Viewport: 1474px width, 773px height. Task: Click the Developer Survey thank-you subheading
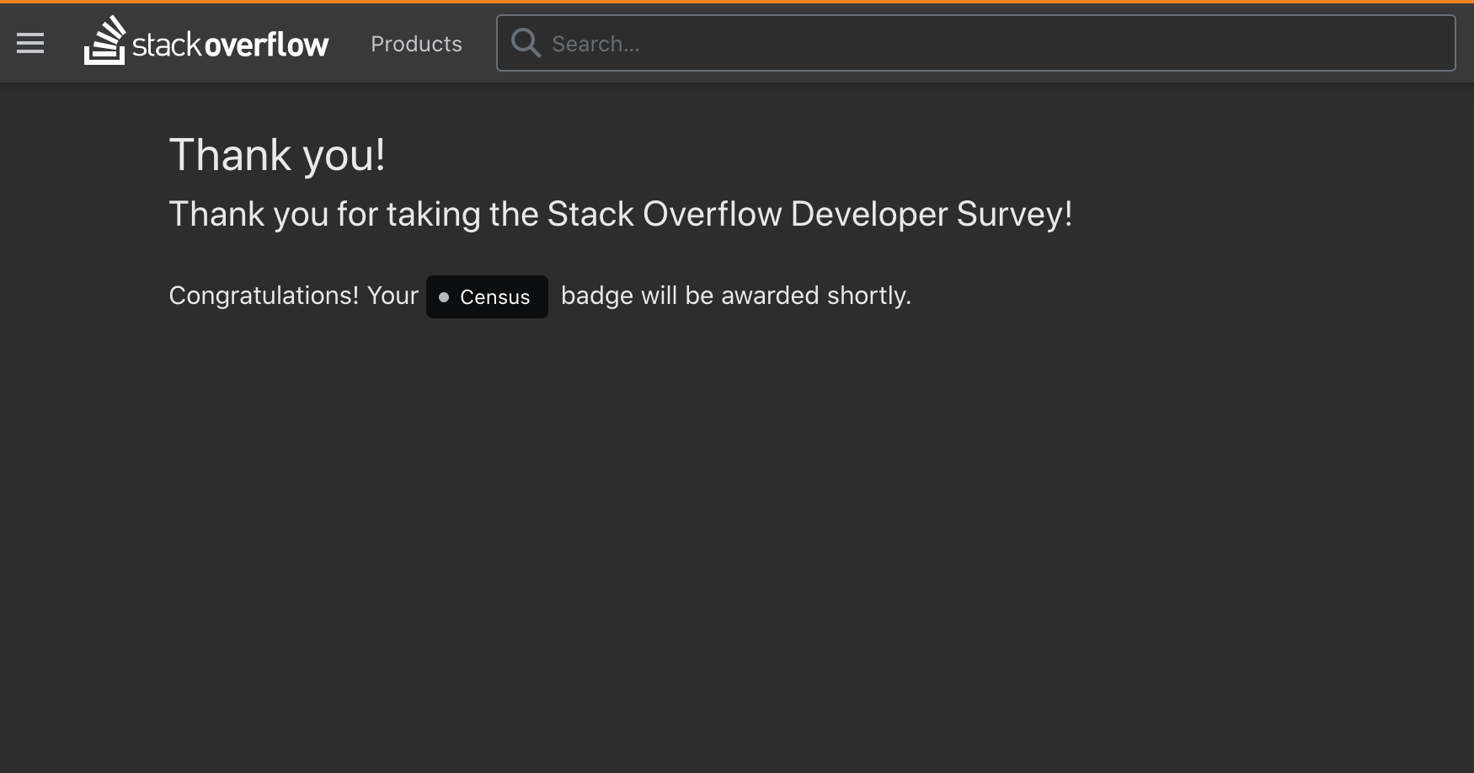[x=620, y=214]
